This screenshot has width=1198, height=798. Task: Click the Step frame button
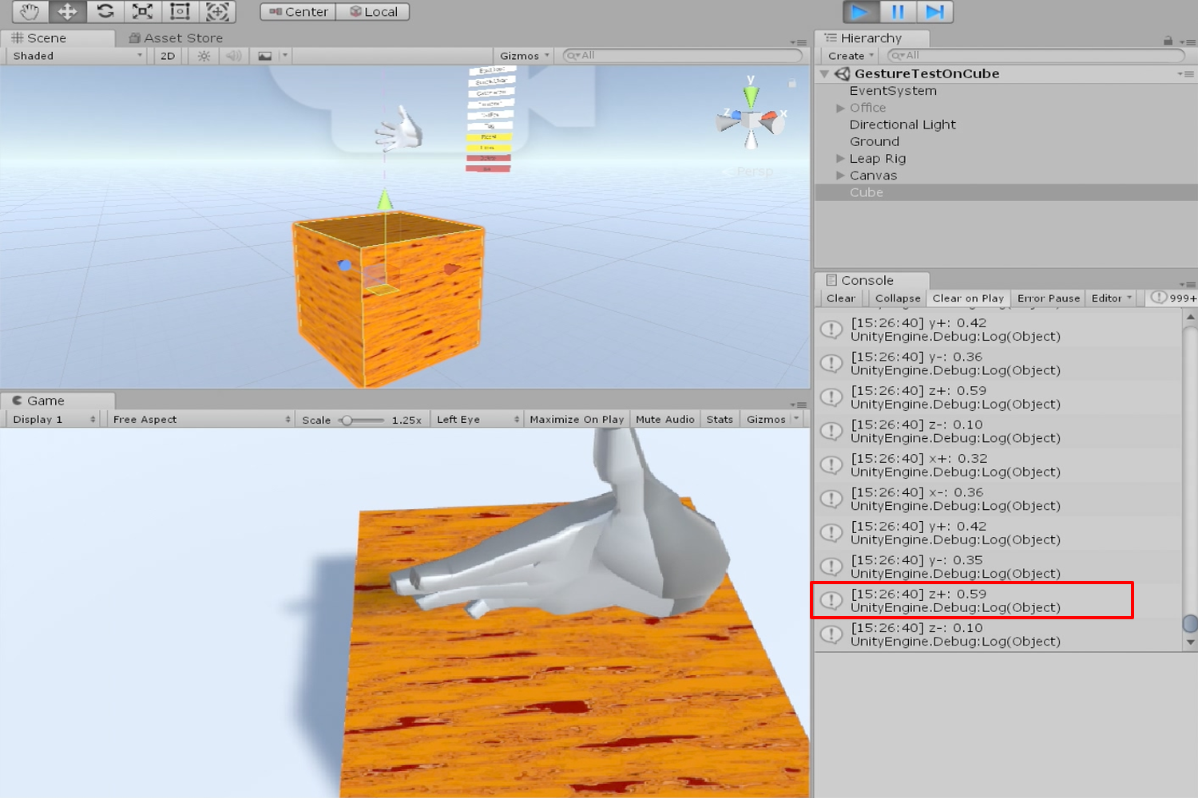pos(934,12)
